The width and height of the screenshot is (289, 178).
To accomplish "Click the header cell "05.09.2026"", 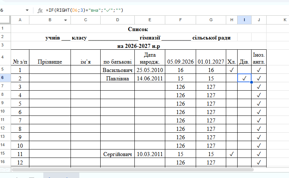I will [x=180, y=57].
